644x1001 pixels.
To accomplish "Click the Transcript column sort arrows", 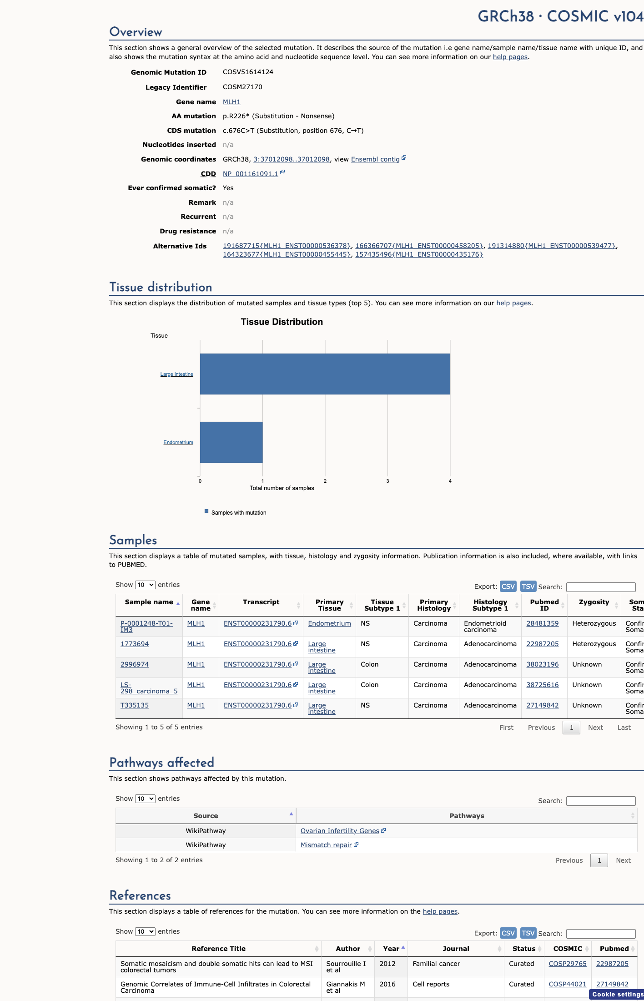I will pyautogui.click(x=298, y=605).
